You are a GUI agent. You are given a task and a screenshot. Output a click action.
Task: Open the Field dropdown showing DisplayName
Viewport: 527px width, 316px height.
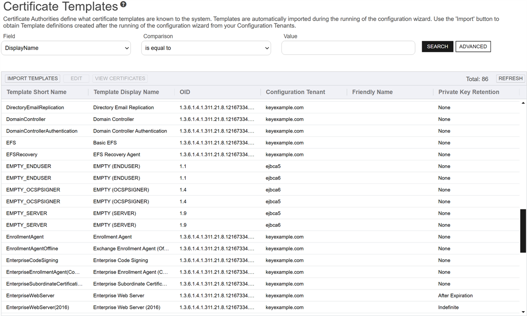pos(66,48)
